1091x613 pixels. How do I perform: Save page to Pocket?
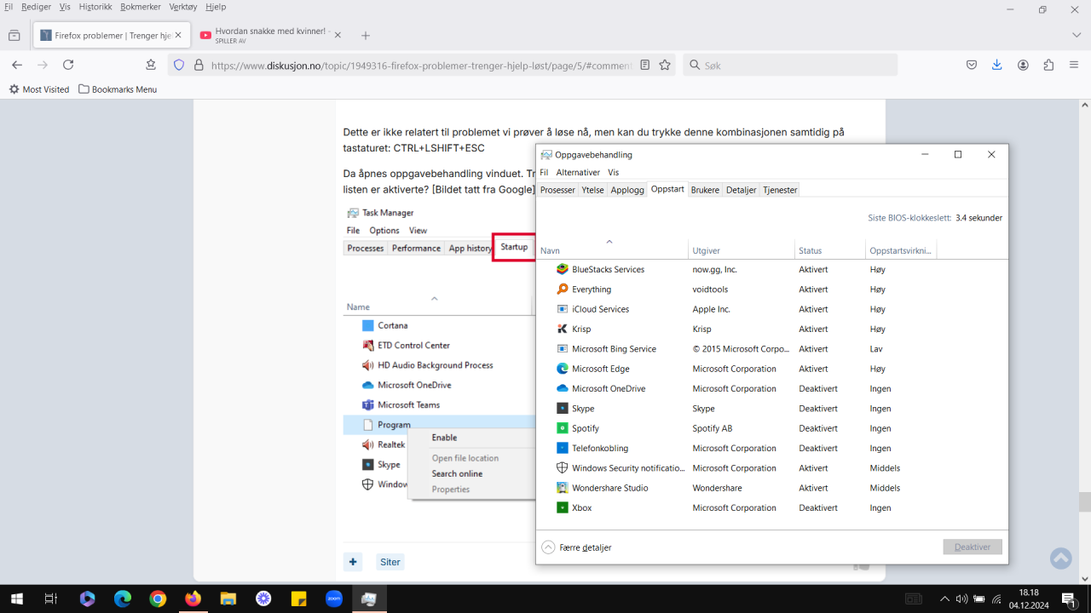pos(971,65)
